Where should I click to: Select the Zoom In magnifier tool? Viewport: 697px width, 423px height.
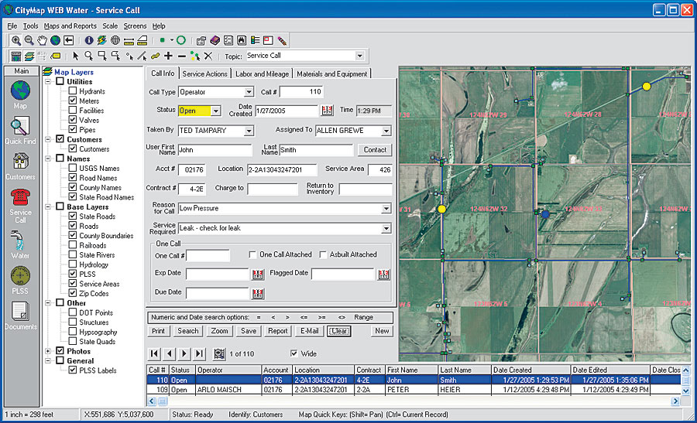pos(16,41)
